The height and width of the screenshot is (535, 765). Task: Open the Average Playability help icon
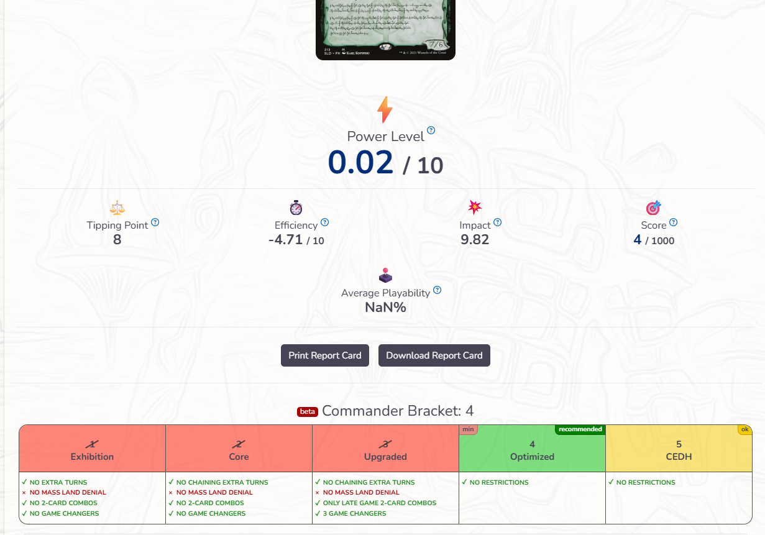437,290
